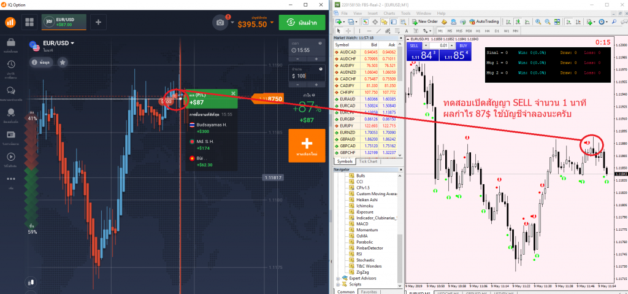628x294 pixels.
Task: Click the BUY one-click trading button
Action: pyautogui.click(x=463, y=45)
